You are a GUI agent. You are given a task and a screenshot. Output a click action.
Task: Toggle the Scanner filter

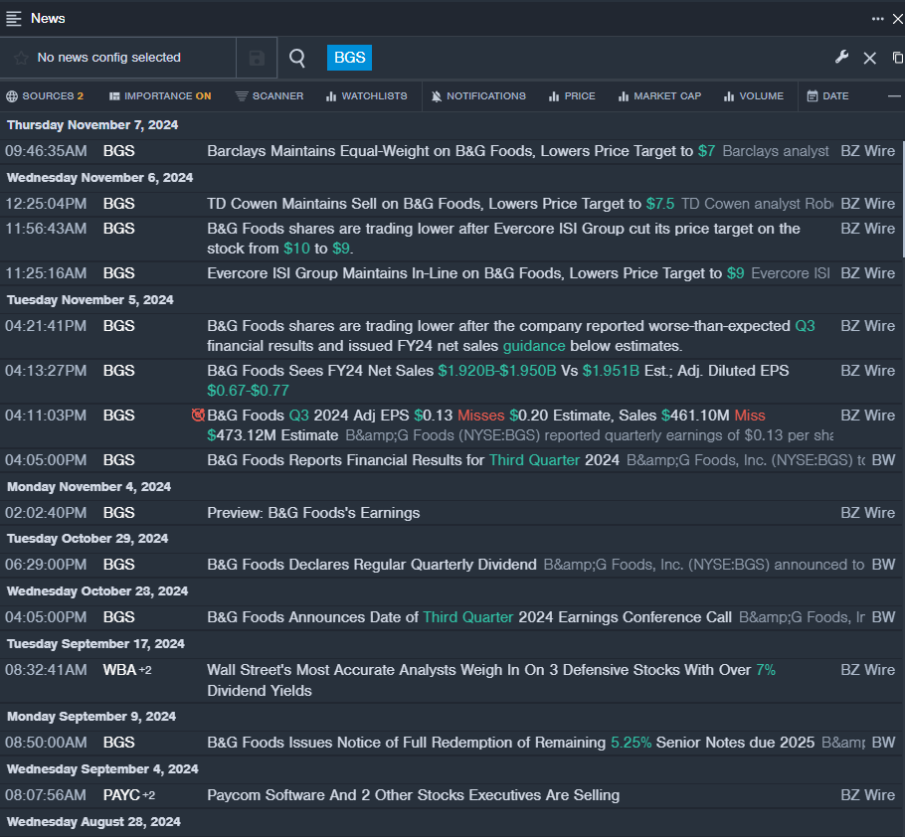tap(270, 96)
